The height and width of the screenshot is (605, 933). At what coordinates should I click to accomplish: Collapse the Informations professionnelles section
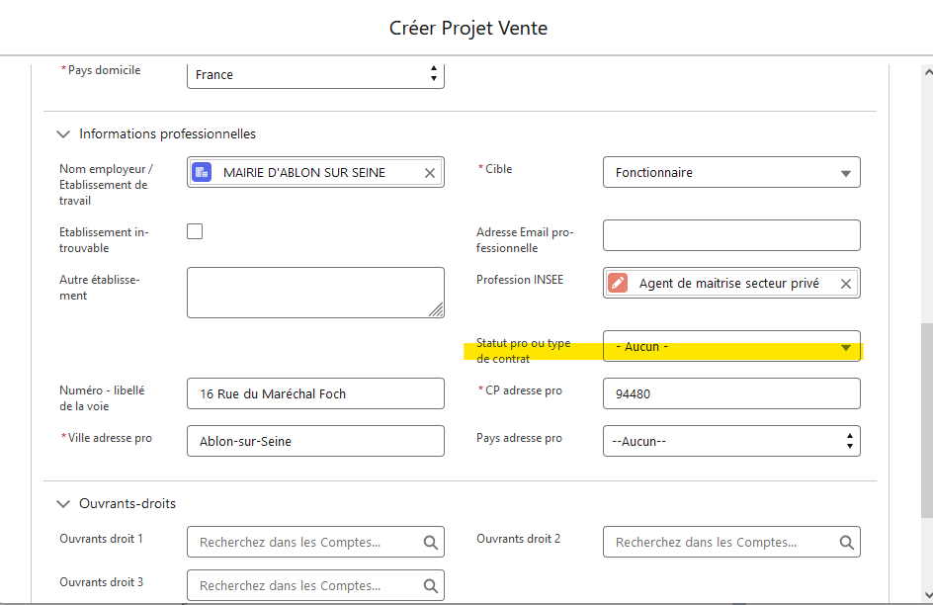pos(64,134)
